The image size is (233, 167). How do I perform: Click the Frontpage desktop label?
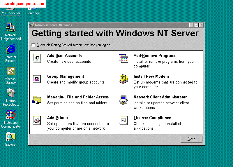(33, 13)
